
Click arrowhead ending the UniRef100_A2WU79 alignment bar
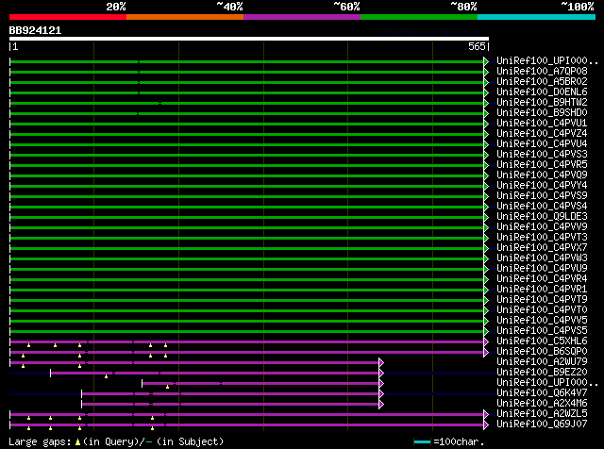[381, 361]
